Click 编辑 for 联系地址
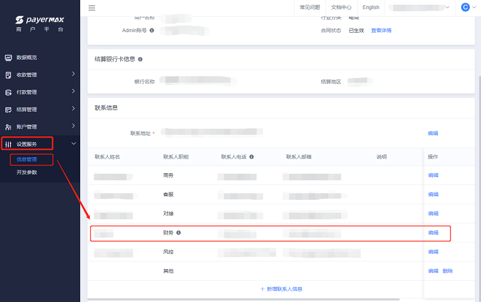 click(433, 133)
